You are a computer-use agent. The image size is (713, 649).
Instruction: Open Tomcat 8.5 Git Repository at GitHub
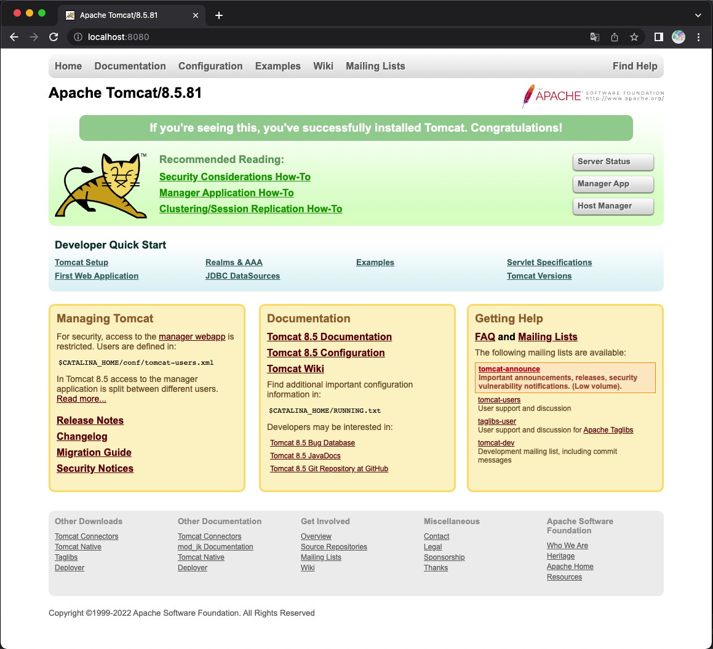(329, 468)
